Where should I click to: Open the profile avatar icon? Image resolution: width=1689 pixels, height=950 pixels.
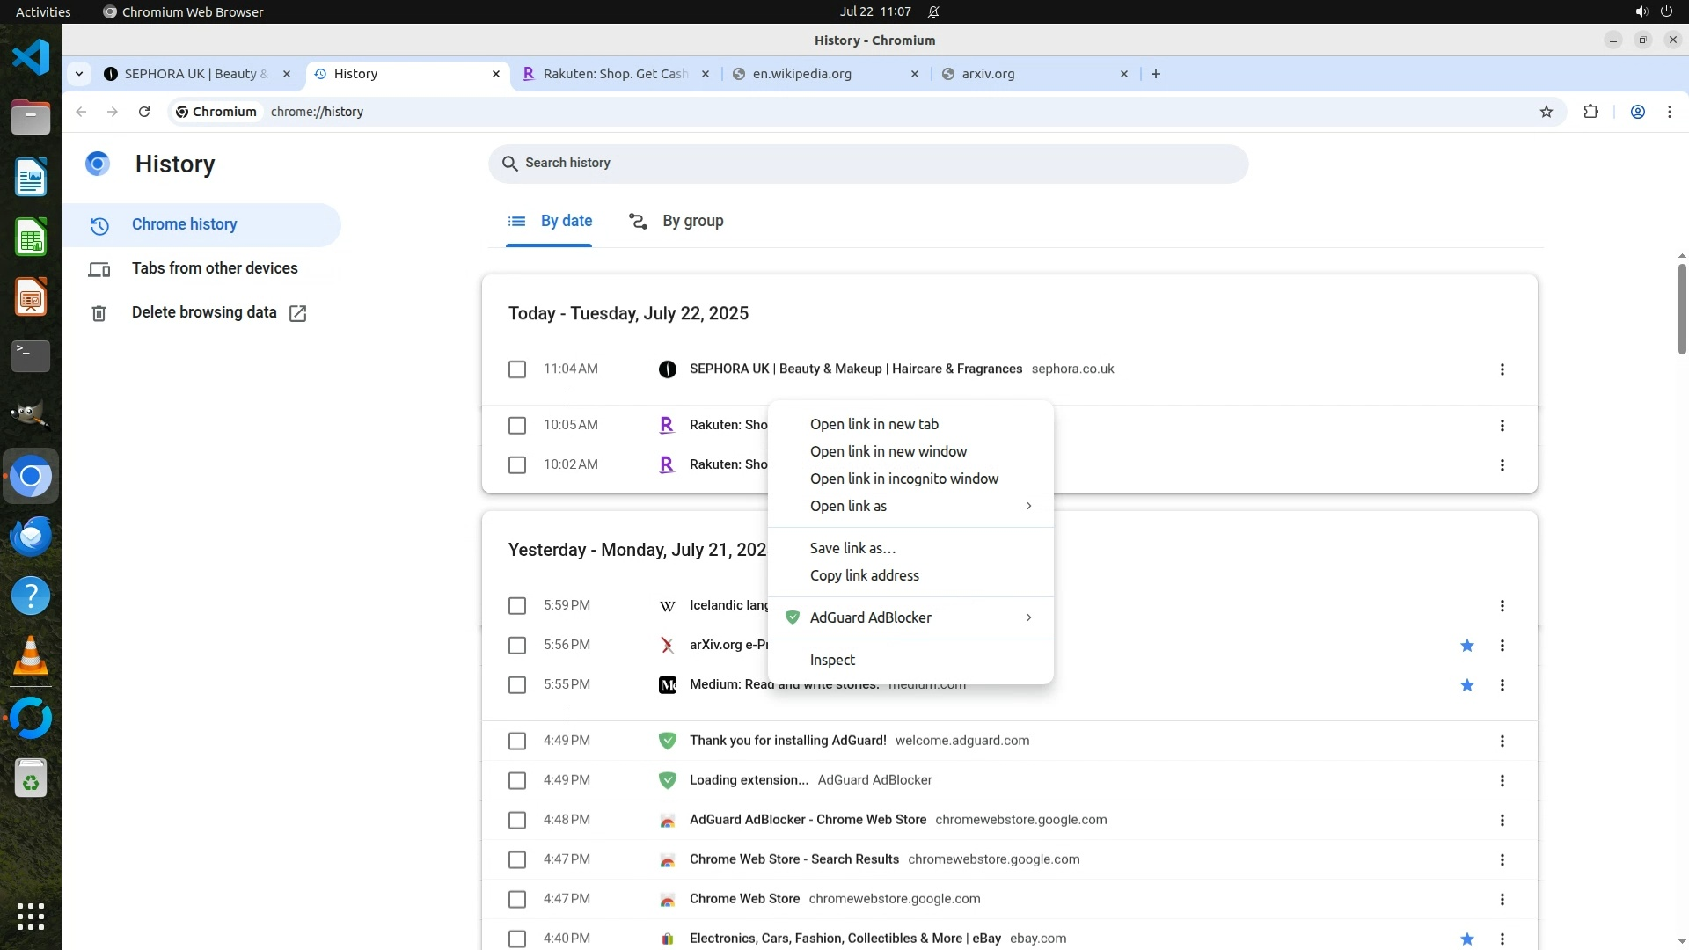(x=1637, y=112)
